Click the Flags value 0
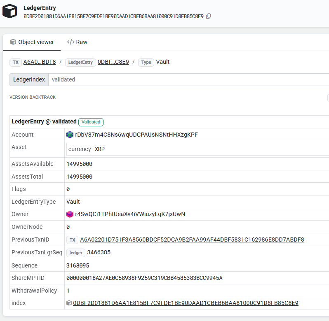 68,189
